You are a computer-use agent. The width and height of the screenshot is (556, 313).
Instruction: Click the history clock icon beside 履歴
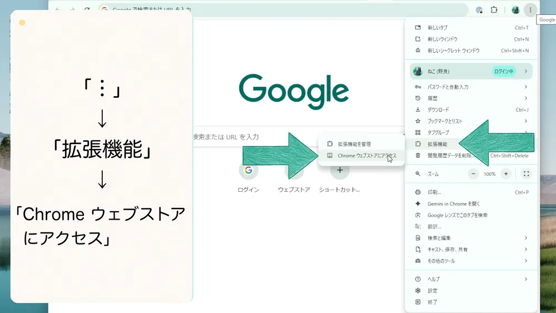(418, 98)
